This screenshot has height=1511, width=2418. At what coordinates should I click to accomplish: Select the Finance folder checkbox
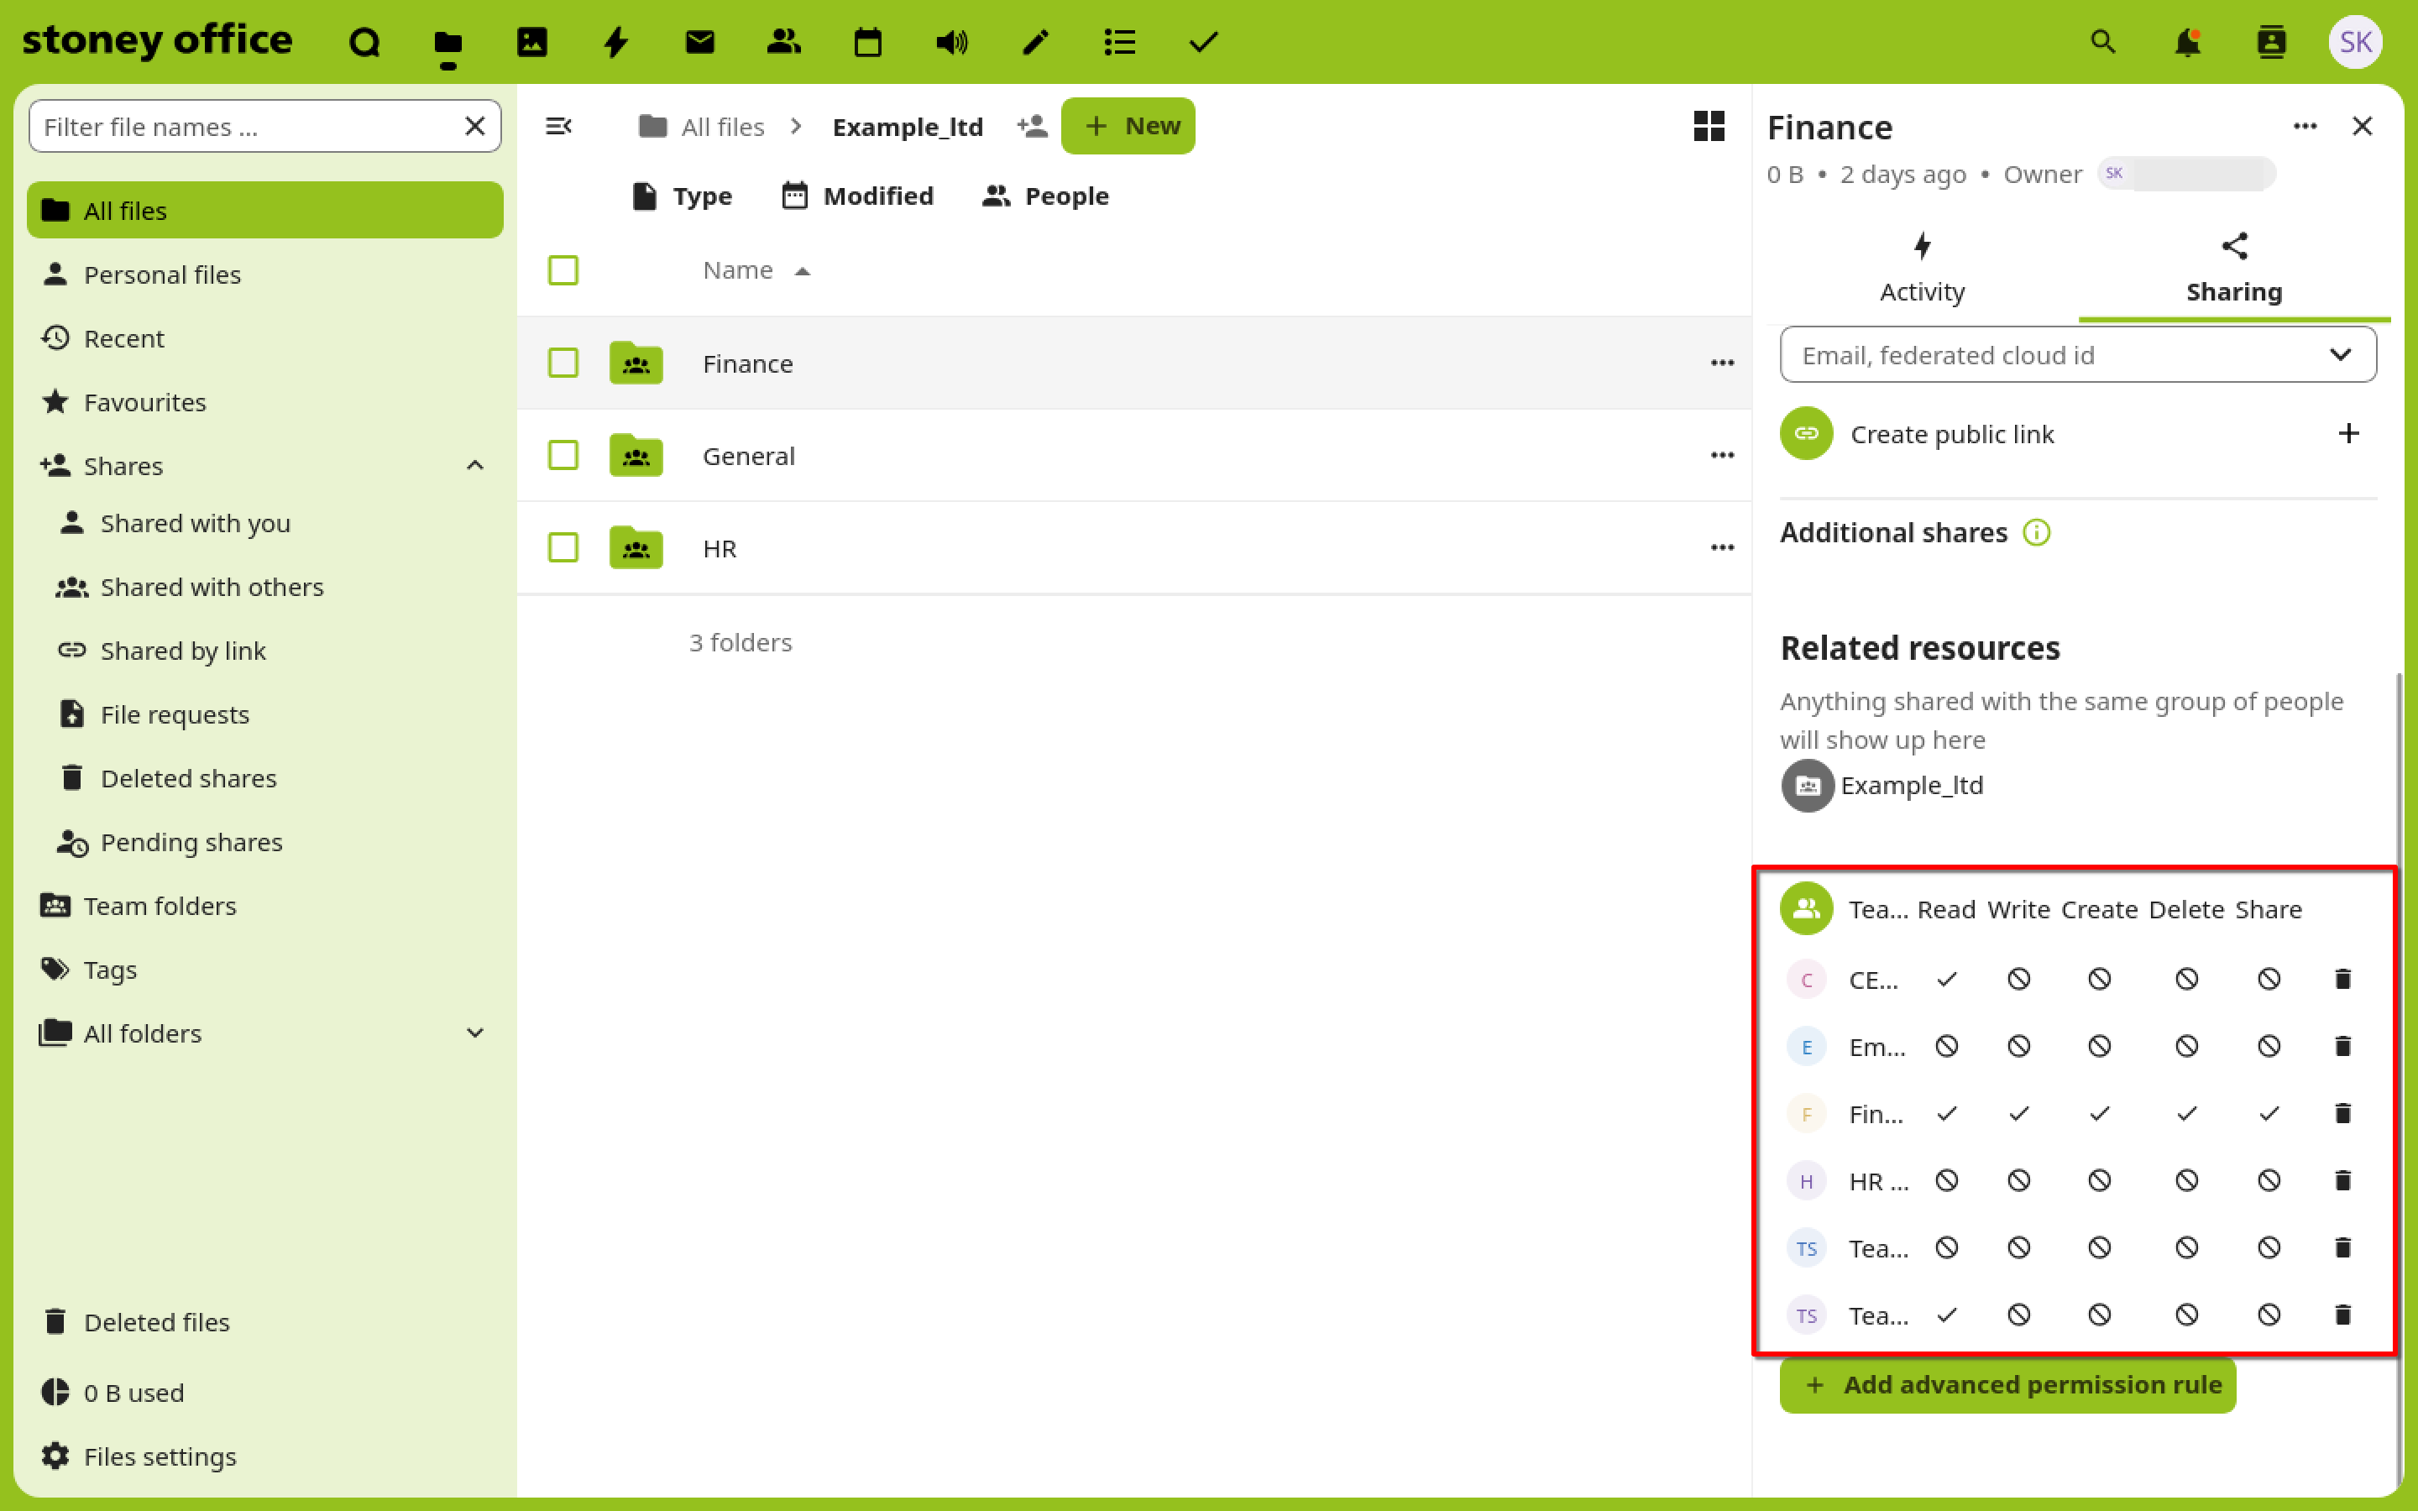tap(563, 363)
